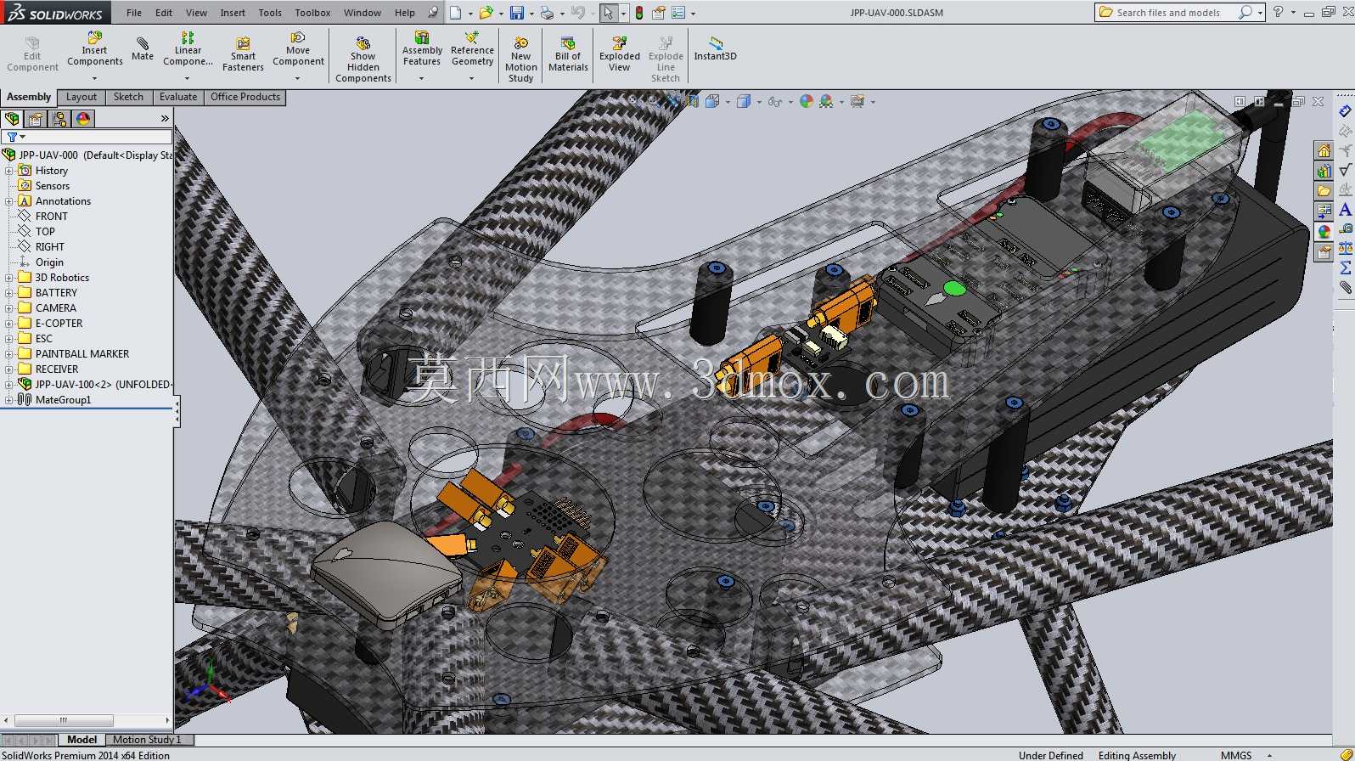Screen dimensions: 1355x761
Task: Open Linear Component Pattern tool
Action: (188, 49)
